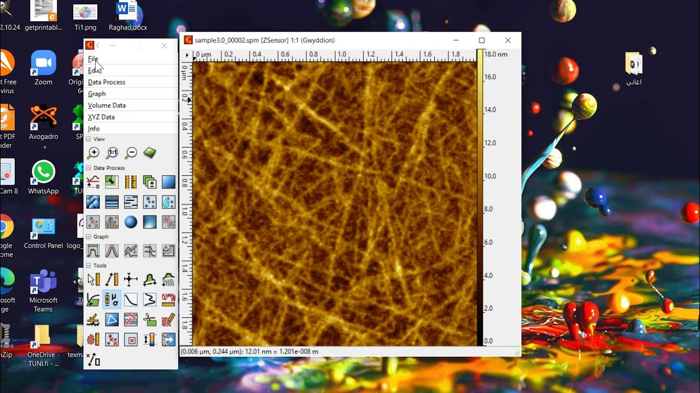Open the Edit menu
The height and width of the screenshot is (393, 700).
click(94, 70)
